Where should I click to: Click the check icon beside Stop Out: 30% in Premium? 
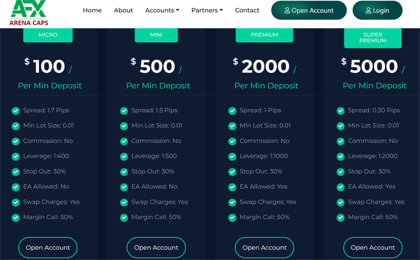[232, 171]
